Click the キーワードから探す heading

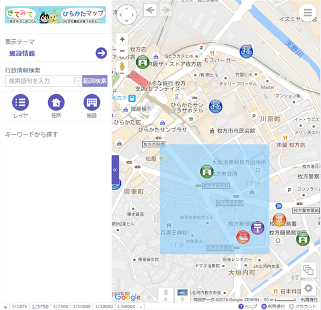[x=32, y=135]
